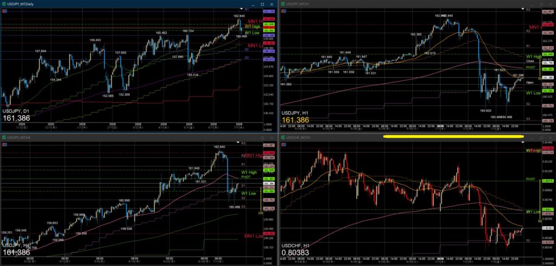This screenshot has height=266, width=556.
Task: Click the 159.653 label in the H4 chart
Action: click(52, 223)
